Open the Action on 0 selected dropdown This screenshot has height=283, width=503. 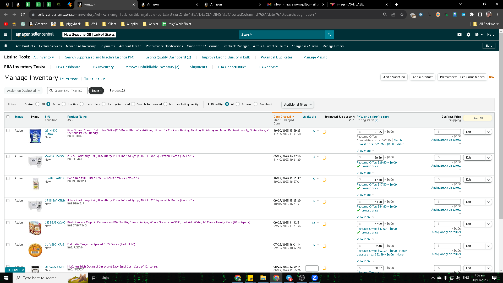23,91
